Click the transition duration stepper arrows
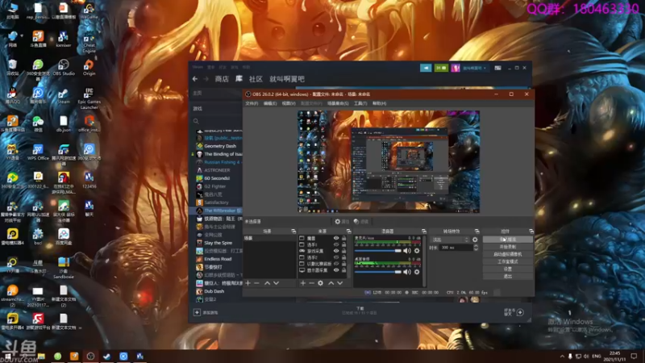This screenshot has width=645, height=363. click(476, 248)
